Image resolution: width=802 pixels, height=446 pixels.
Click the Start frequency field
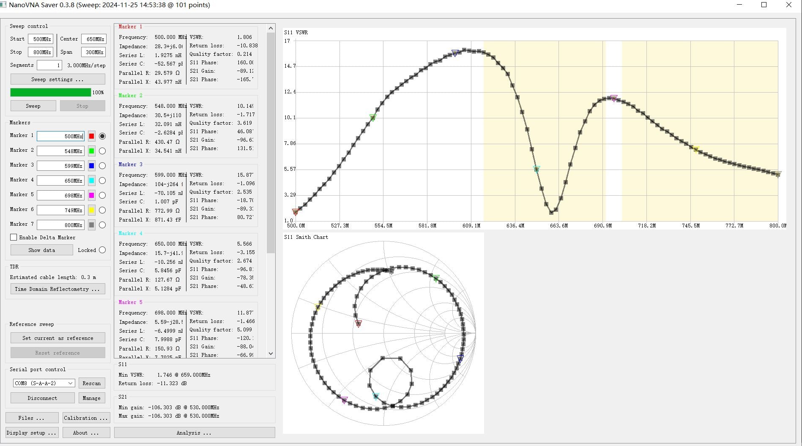click(41, 39)
